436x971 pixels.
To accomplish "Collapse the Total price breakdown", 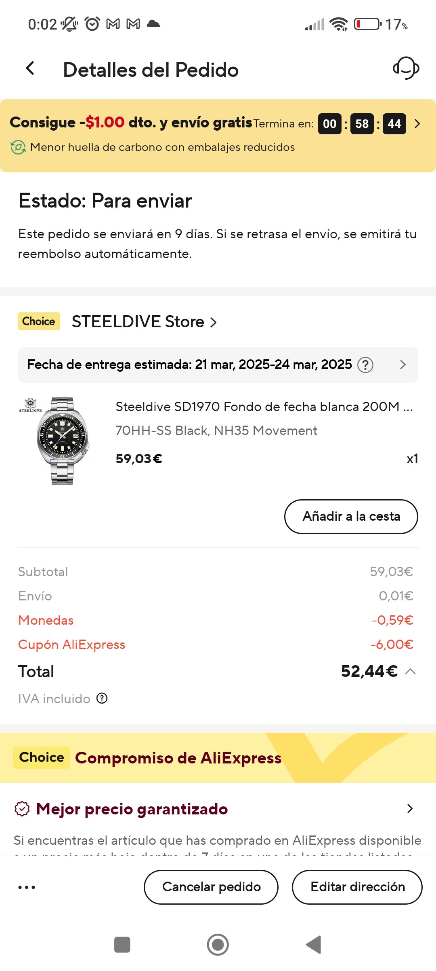I will [x=411, y=672].
